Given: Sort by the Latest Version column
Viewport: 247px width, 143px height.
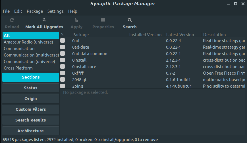Looking at the screenshot, I should click(180, 35).
